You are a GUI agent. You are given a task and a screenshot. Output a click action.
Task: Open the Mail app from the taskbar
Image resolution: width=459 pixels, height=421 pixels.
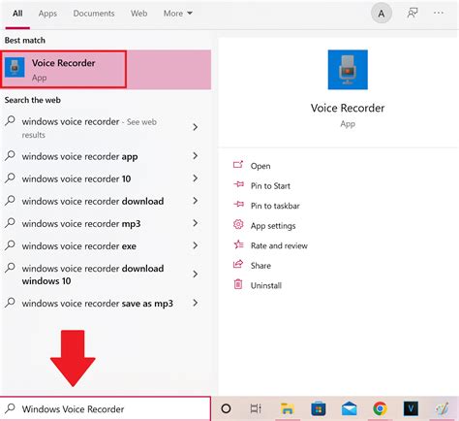coord(349,408)
